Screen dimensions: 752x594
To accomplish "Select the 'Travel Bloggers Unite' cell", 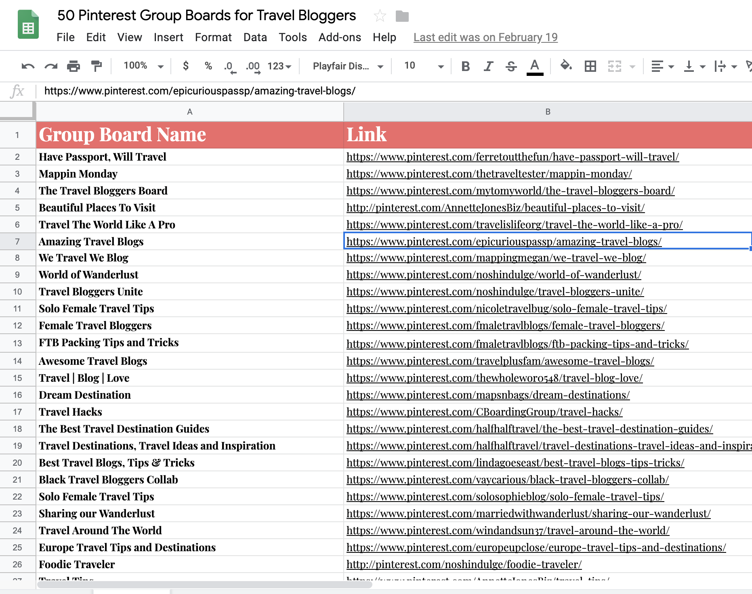I will 190,292.
